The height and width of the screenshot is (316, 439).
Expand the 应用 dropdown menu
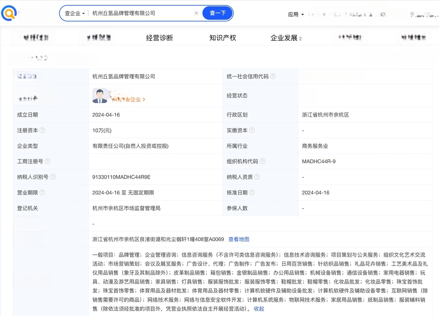point(296,14)
